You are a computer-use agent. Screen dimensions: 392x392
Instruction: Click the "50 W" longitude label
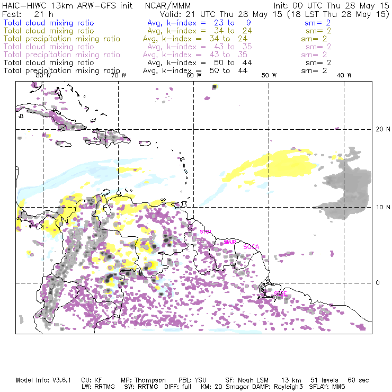269,75
